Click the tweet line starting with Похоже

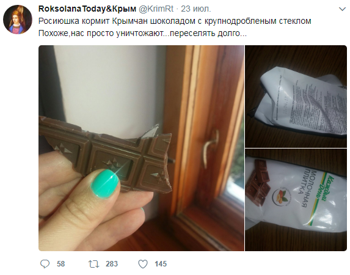coord(142,33)
